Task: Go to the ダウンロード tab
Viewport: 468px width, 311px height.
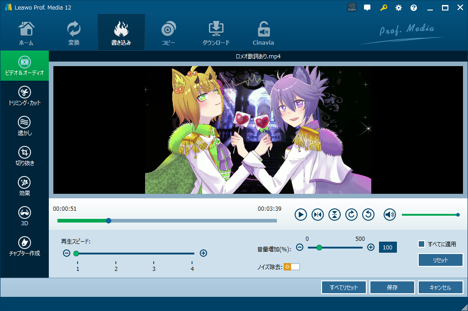Action: pos(216,33)
